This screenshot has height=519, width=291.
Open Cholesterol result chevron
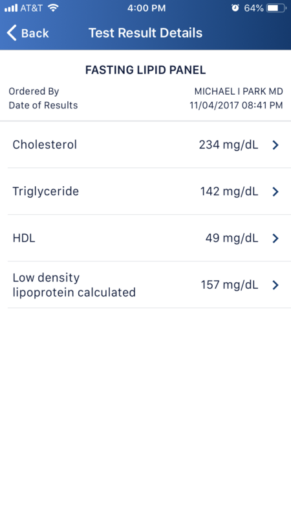pos(275,145)
